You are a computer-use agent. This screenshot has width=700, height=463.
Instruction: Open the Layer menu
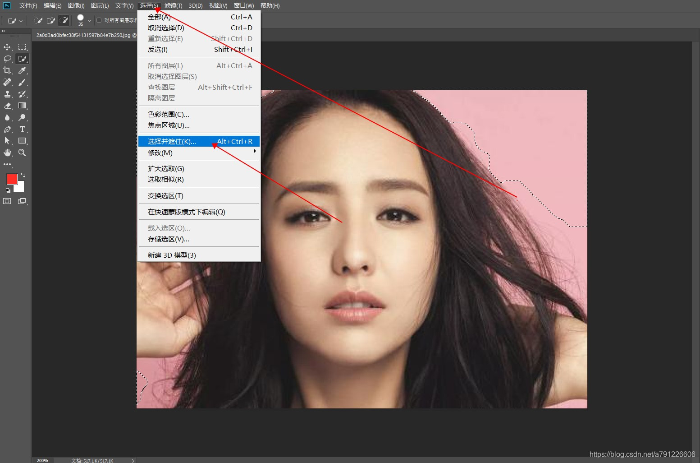click(100, 5)
